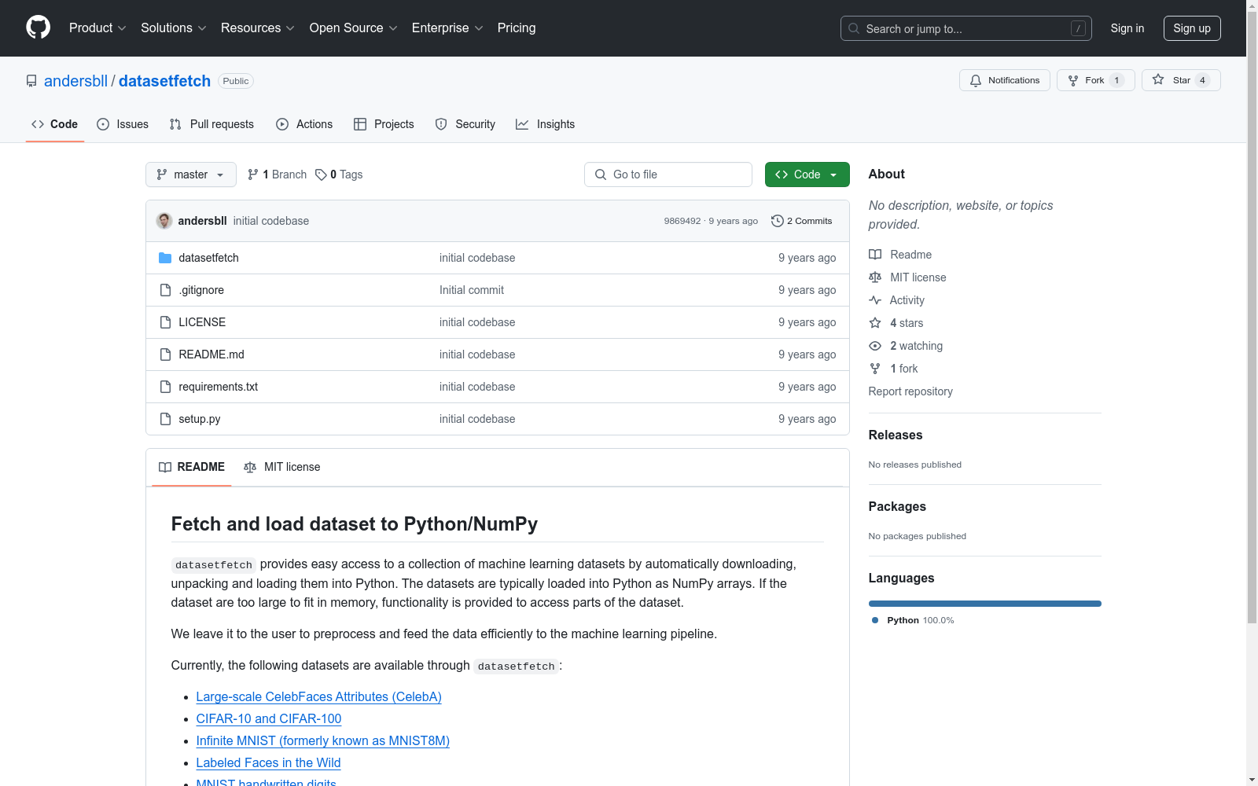Open the initial codebase commit message
The width and height of the screenshot is (1258, 786).
click(271, 221)
